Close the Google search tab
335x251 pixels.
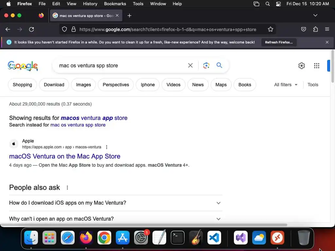(117, 15)
